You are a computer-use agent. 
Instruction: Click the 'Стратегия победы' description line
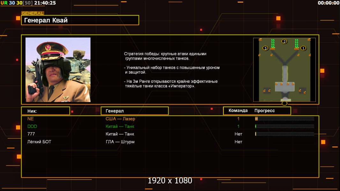pyautogui.click(x=165, y=56)
